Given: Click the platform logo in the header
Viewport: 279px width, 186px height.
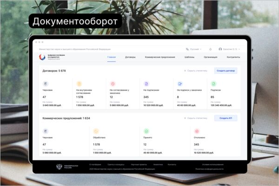Looking at the screenshot, I should pyautogui.click(x=42, y=57).
